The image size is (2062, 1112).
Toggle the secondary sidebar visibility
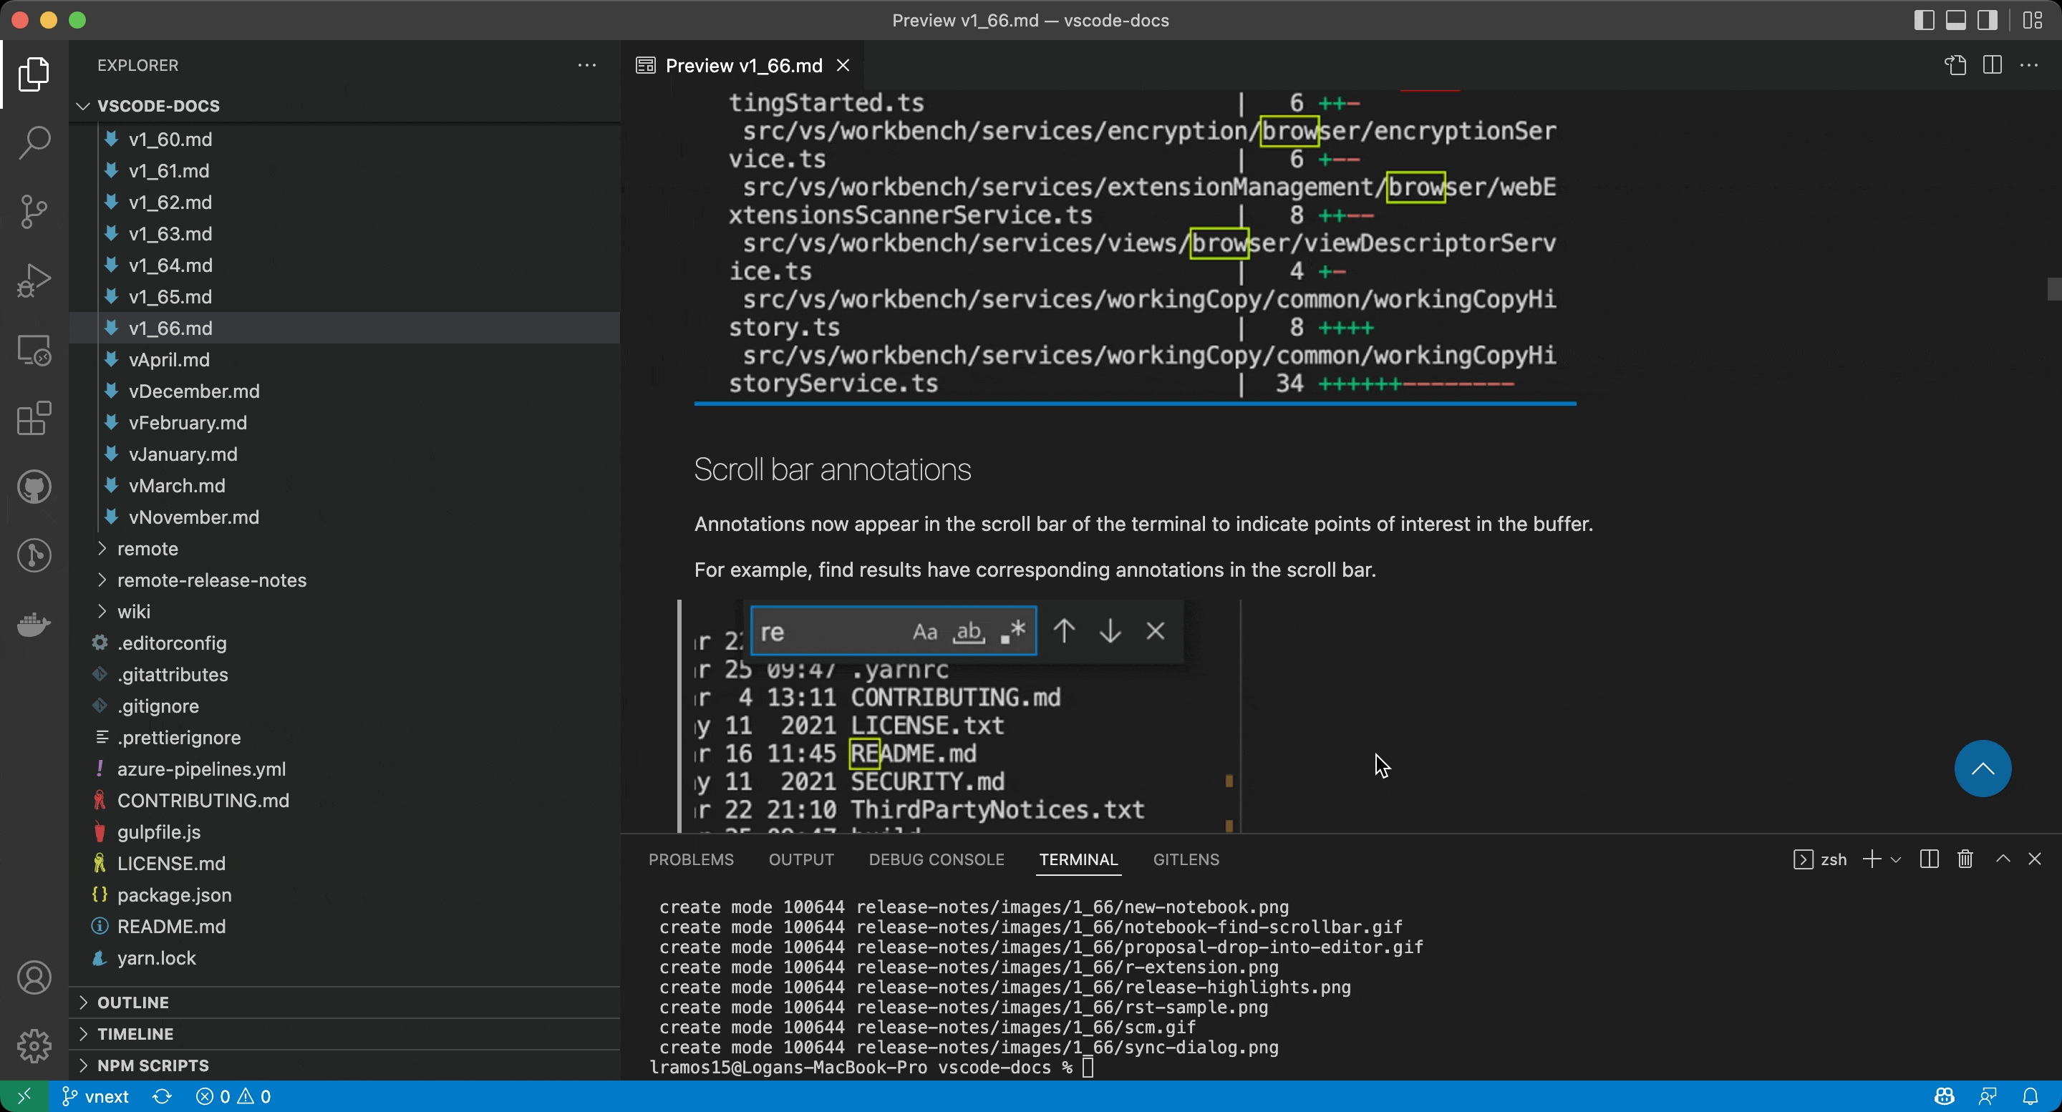click(1988, 20)
